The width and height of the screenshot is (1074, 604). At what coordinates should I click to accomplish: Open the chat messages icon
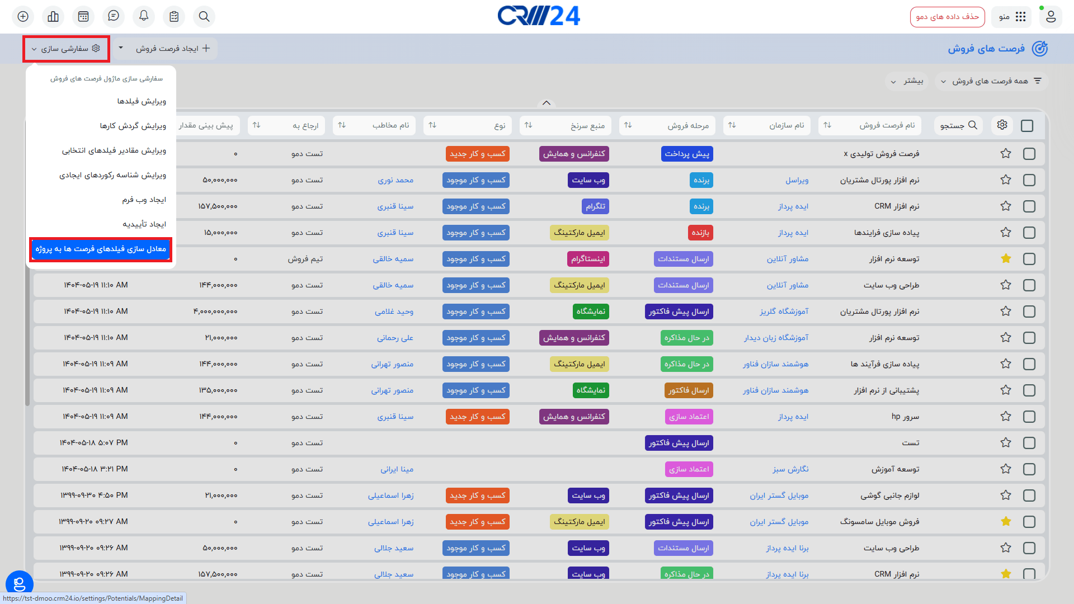click(x=114, y=16)
